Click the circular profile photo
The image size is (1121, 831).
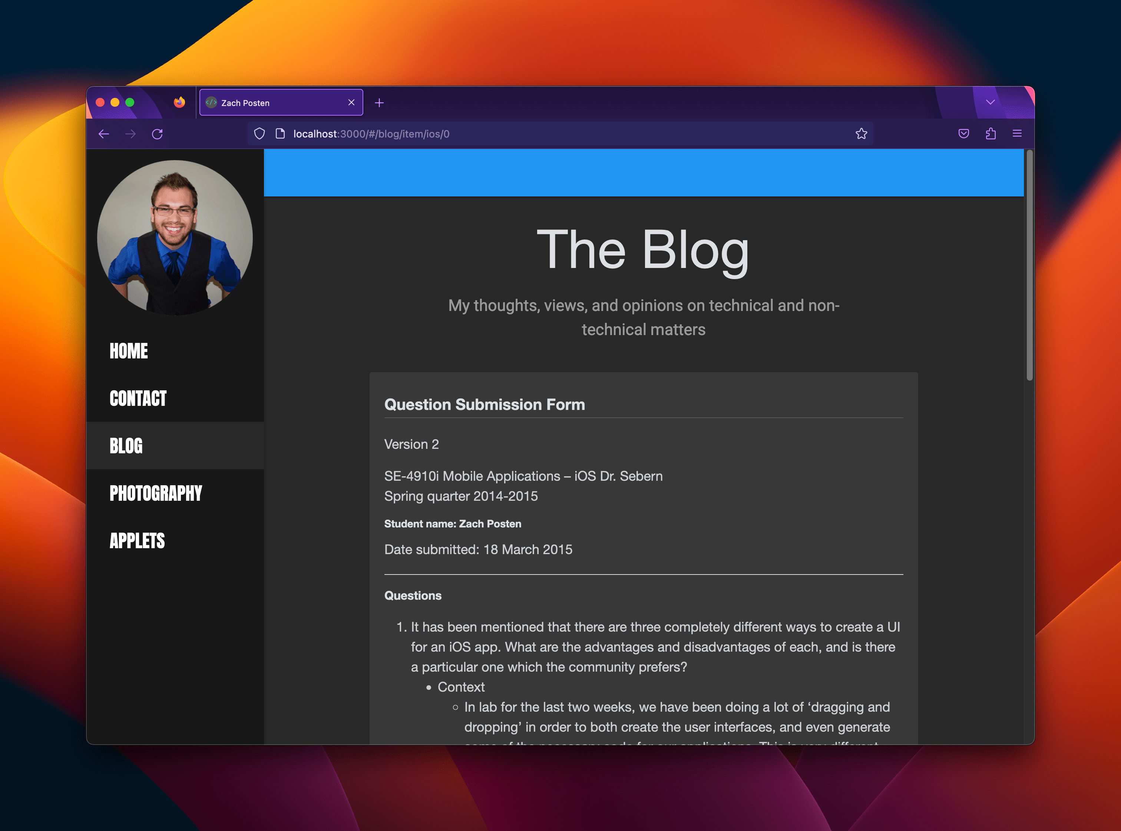pyautogui.click(x=175, y=238)
